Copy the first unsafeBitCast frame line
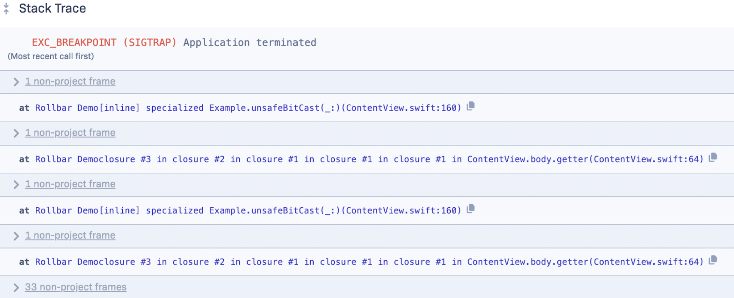 tap(471, 106)
